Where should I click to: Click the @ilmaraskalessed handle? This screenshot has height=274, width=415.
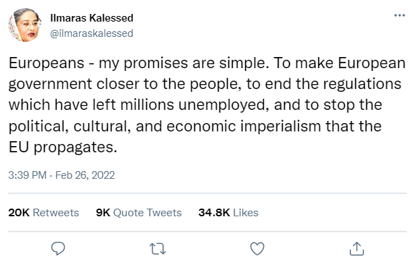92,33
